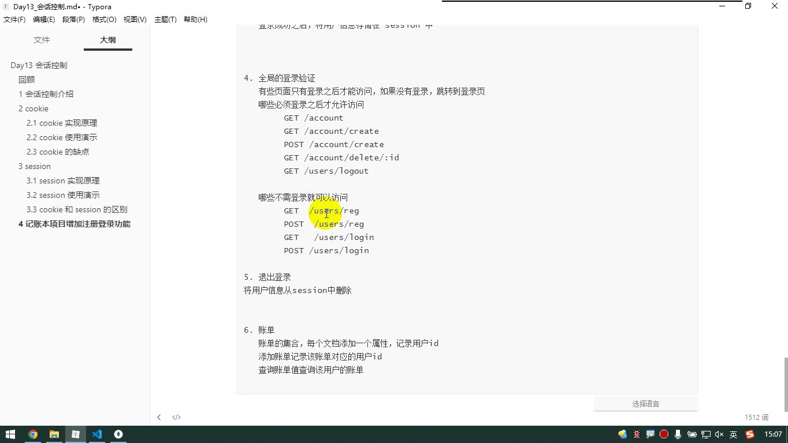Click the line '添加账单记录该账单对应的用户id'

[x=320, y=356]
